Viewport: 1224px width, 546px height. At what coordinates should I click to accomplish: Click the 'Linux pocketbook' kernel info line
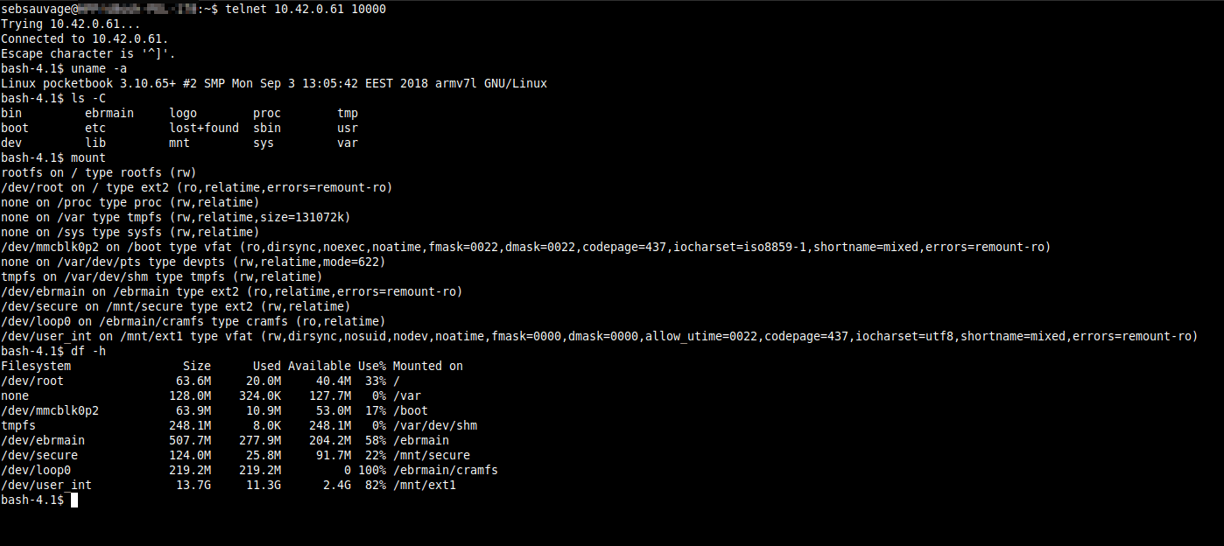[274, 83]
